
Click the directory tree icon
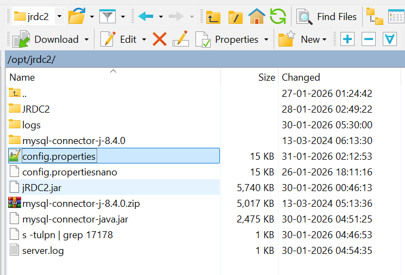375,16
